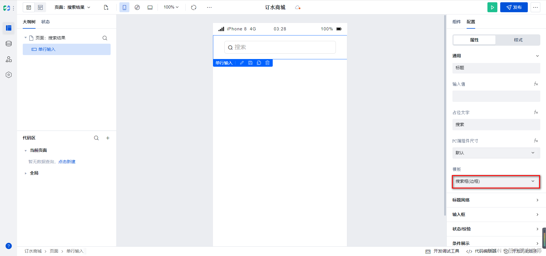
Task: Click the copy icon on component toolbar
Action: click(259, 63)
